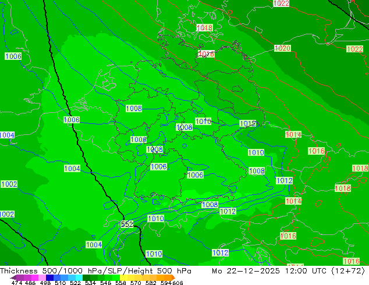The width and height of the screenshot is (369, 285).
Task: Click the purple left arrow tip of the color bar
Action: pyautogui.click(x=13, y=277)
